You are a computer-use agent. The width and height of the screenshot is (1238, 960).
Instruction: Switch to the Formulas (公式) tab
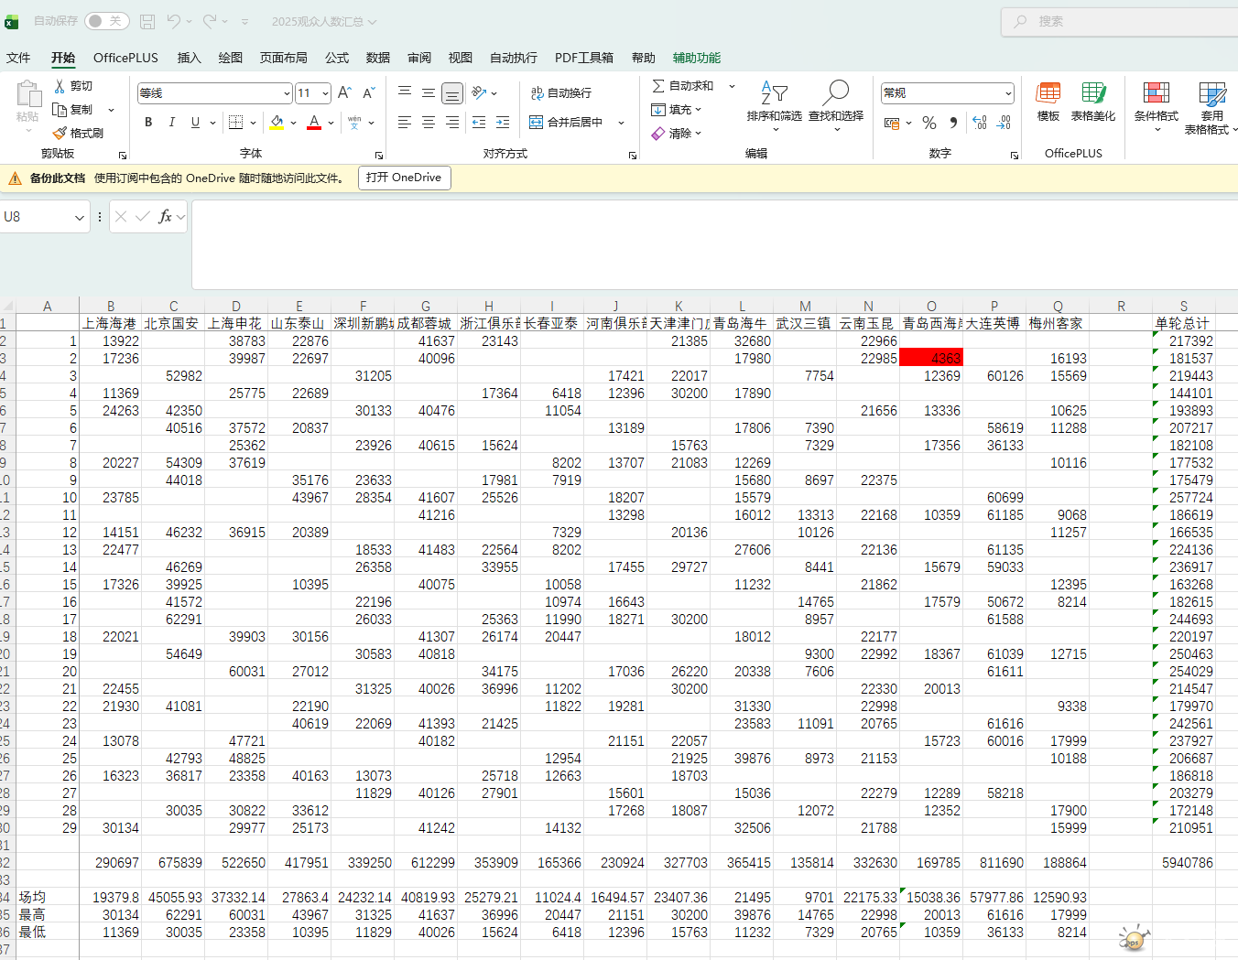(x=336, y=58)
